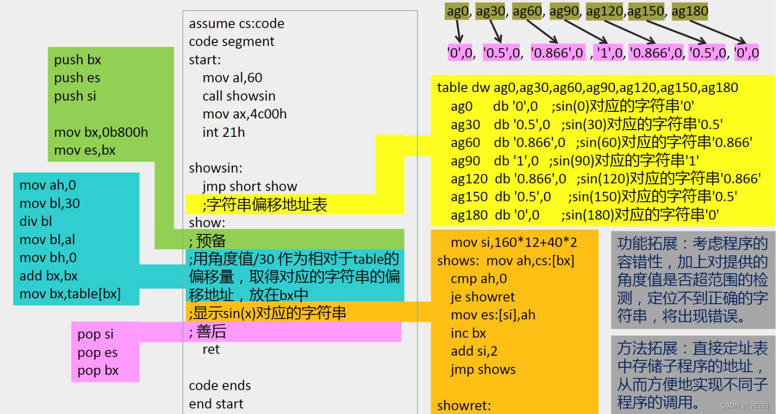Click 'shows: mov ah,cs:[bx]' line

pos(506,261)
